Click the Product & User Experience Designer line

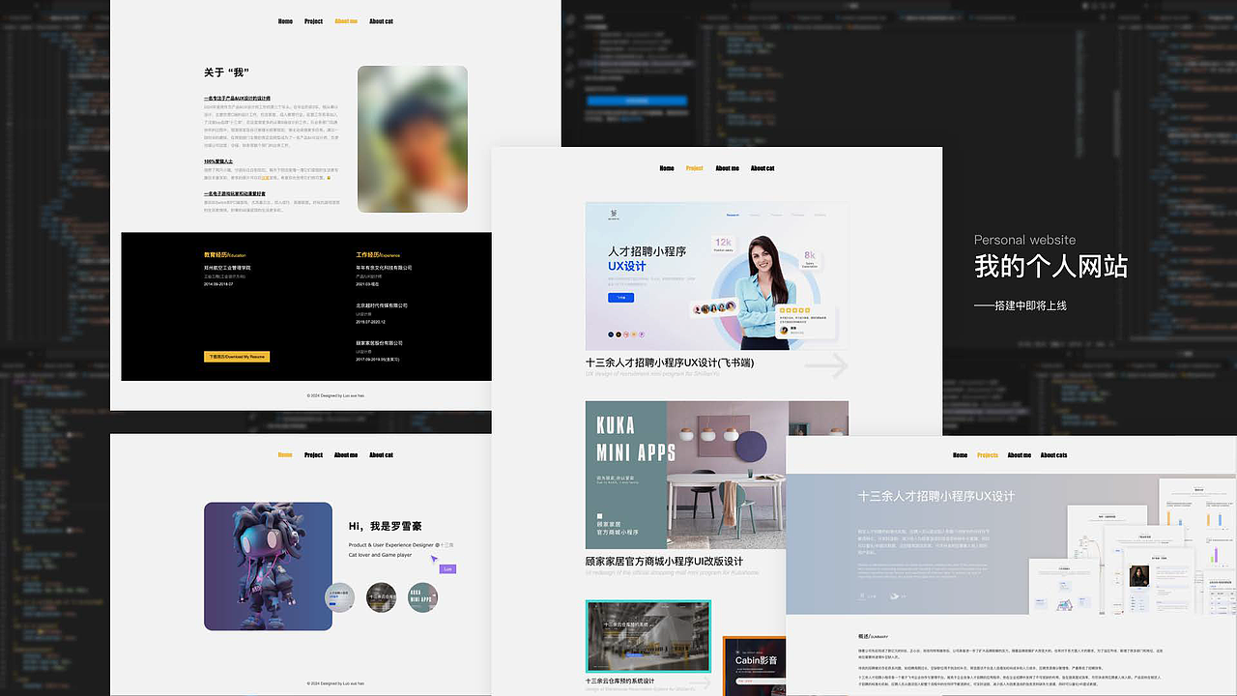click(401, 545)
